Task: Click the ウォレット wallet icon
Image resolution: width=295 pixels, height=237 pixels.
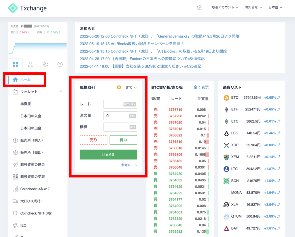Action: tap(15, 92)
